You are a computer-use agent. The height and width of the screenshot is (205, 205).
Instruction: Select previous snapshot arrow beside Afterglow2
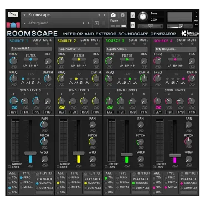pyautogui.click(x=83, y=23)
